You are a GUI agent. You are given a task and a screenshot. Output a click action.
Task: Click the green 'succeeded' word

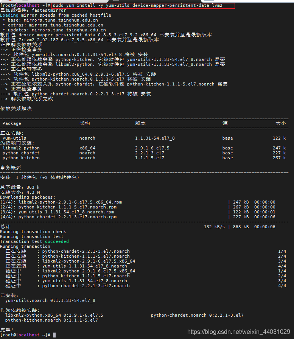tap(57, 241)
